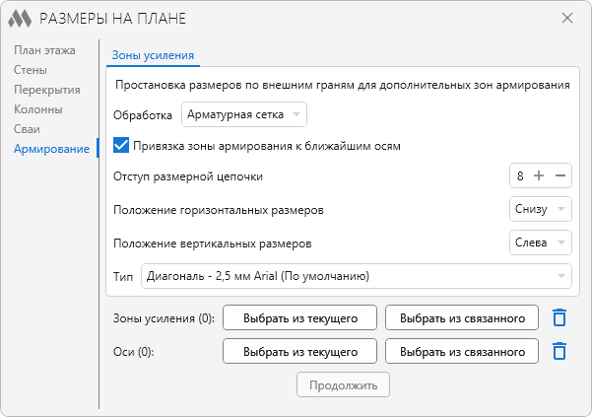Open the Тип dimension style dropdown
Viewport: 592px width, 417px height.
tap(357, 276)
